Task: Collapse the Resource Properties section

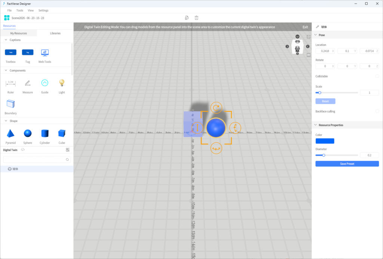Action: (x=315, y=125)
